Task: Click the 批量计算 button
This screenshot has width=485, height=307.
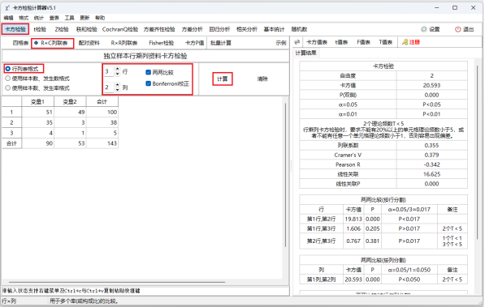Action: 220,43
